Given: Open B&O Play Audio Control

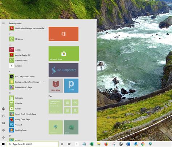Looking at the screenshot, I should point(22,77).
